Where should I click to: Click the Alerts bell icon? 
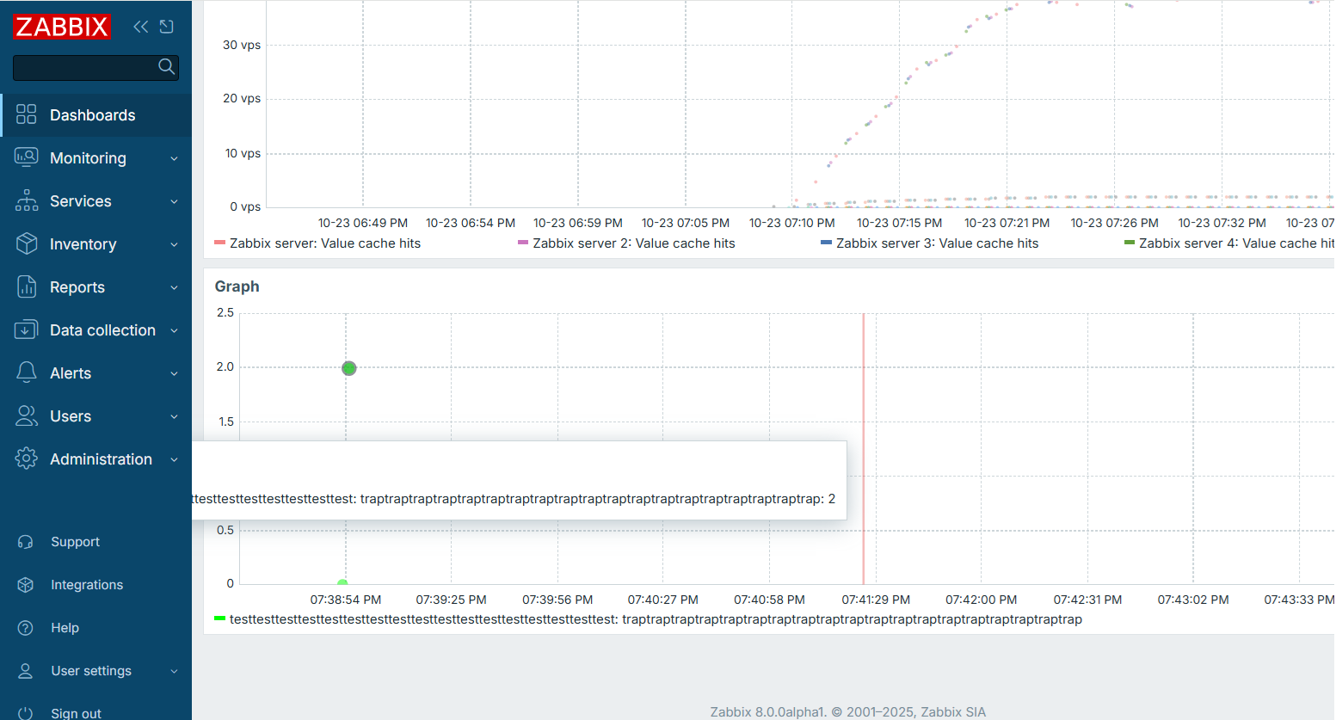coord(27,373)
